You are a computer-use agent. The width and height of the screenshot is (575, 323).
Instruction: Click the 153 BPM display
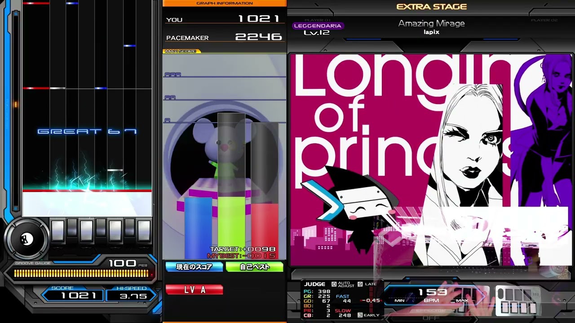(433, 292)
